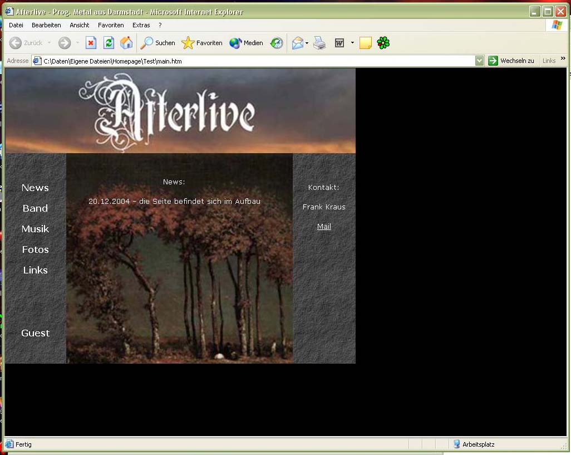Open the Extras menu

click(141, 25)
